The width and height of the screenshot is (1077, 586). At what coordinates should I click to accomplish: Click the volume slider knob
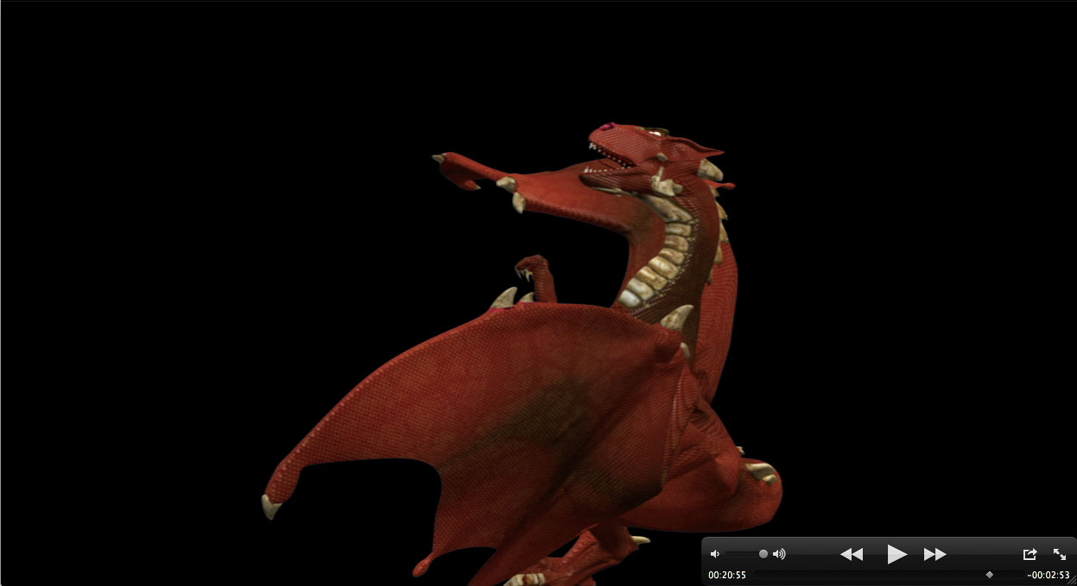point(763,554)
